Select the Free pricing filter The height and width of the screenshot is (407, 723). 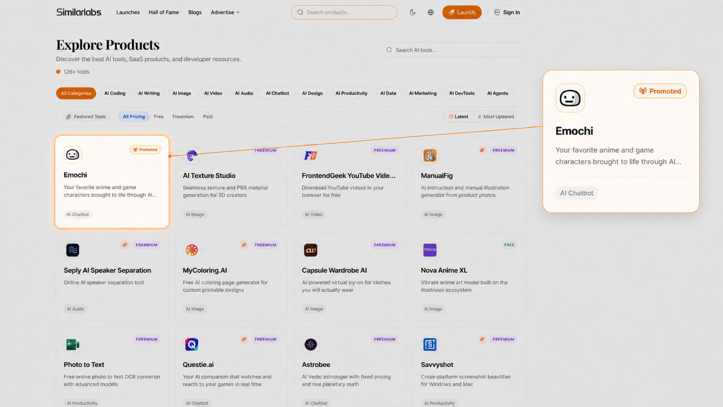[x=159, y=117]
